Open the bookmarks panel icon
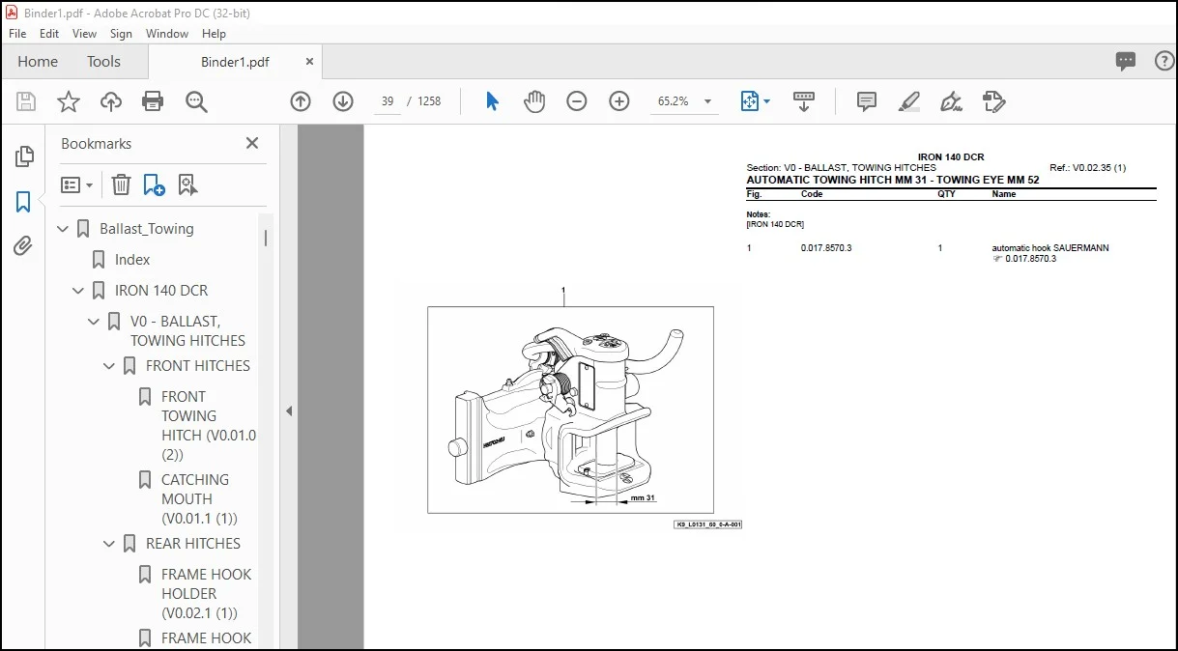 tap(24, 202)
